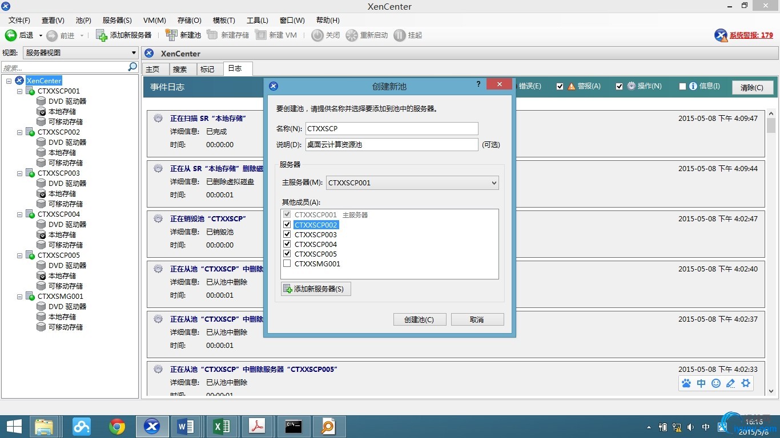Screen dimensions: 780x438
Task: Click the search magnifier icon in sidebar
Action: pyautogui.click(x=132, y=67)
